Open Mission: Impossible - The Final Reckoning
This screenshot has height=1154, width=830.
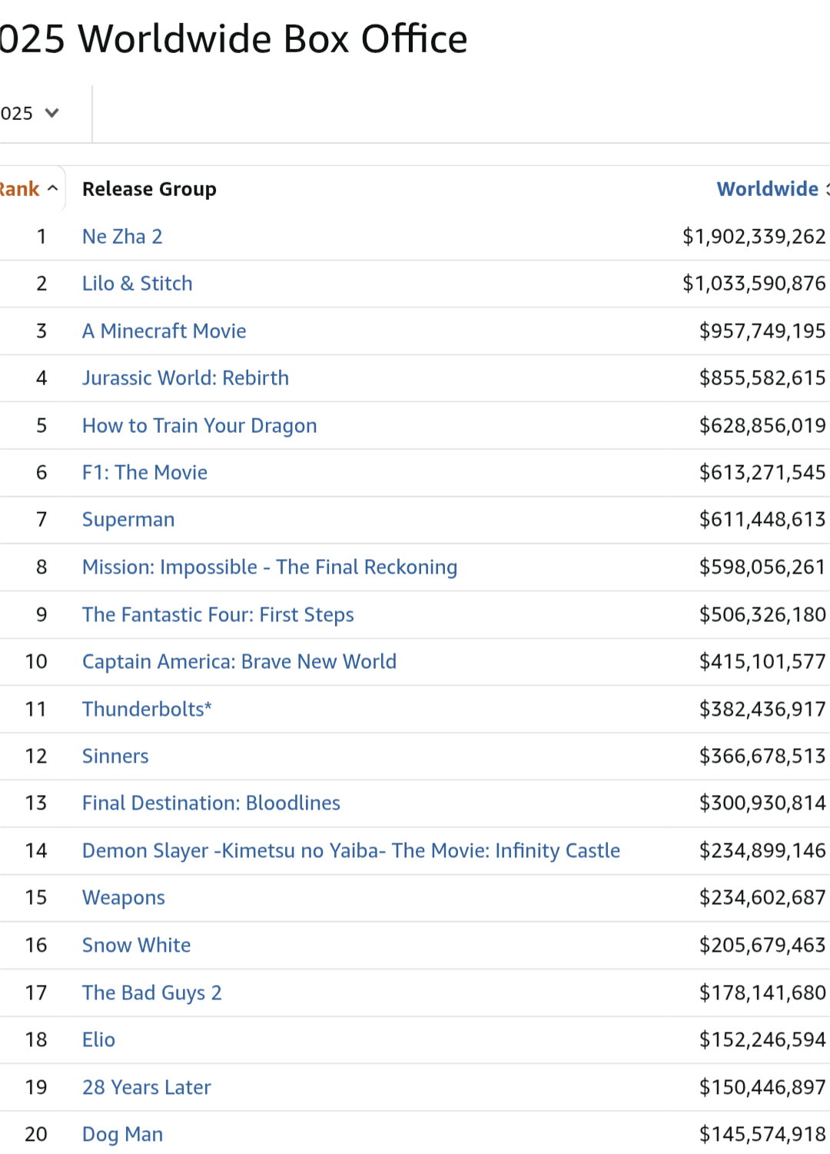[x=269, y=567]
